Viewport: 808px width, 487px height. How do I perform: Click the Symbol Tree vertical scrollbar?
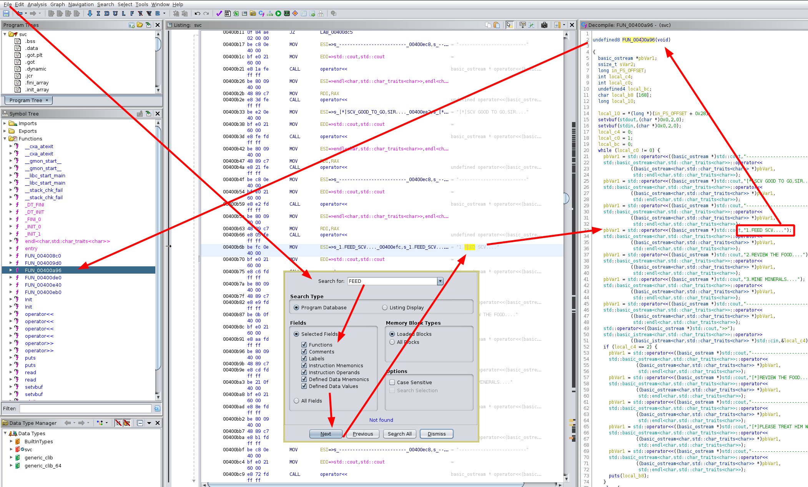[158, 259]
